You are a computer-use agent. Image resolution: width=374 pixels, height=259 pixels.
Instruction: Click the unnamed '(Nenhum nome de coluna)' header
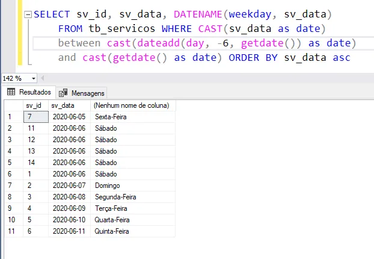pyautogui.click(x=131, y=105)
